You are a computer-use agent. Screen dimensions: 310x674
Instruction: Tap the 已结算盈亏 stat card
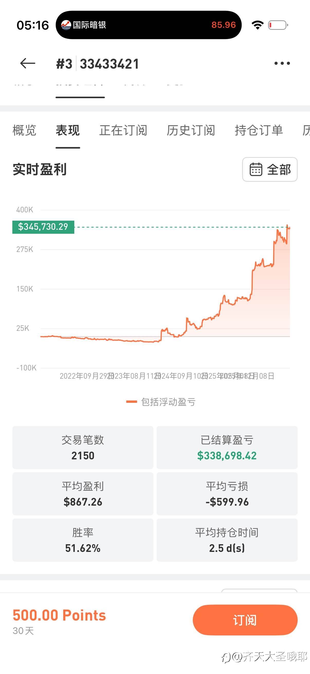(227, 448)
